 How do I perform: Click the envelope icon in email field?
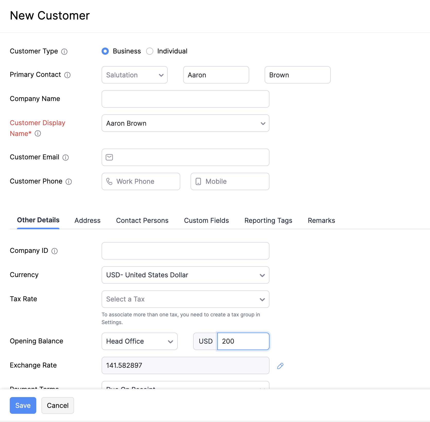pos(109,157)
